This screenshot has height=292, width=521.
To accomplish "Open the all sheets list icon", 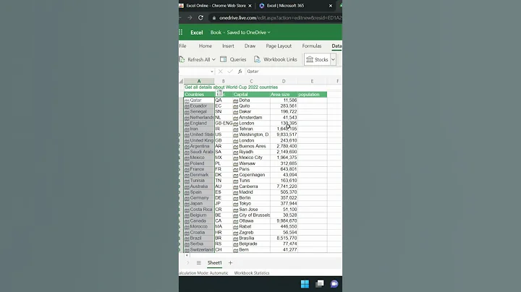I will (x=199, y=263).
